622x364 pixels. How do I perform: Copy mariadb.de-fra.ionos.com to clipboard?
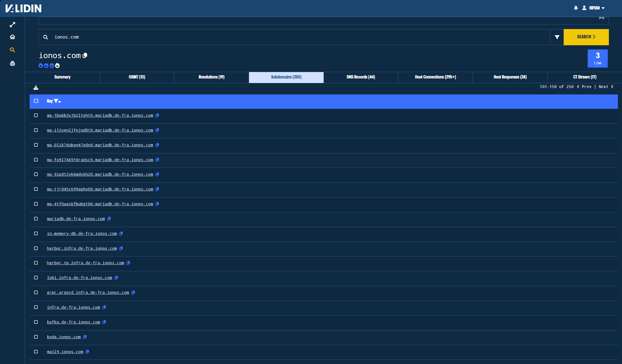pos(109,219)
